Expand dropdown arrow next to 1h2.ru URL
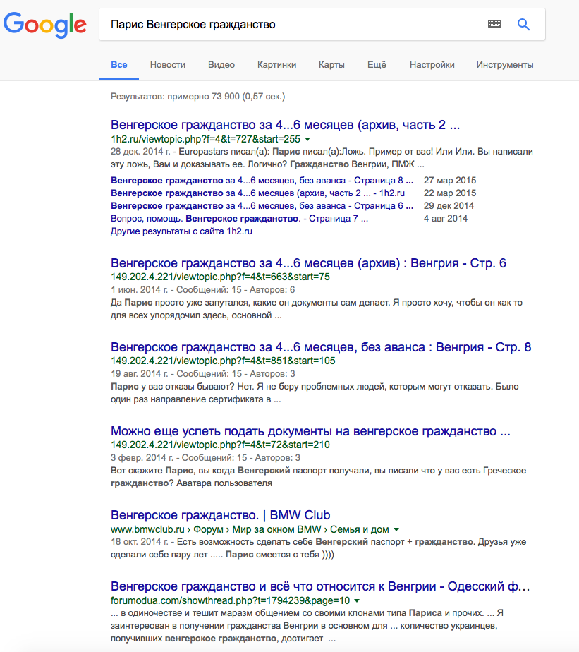Screen dimensions: 579x652 tap(307, 140)
